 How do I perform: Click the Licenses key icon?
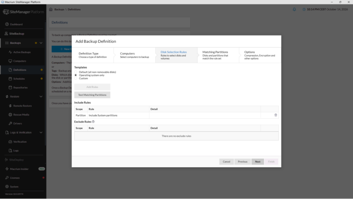point(7,178)
